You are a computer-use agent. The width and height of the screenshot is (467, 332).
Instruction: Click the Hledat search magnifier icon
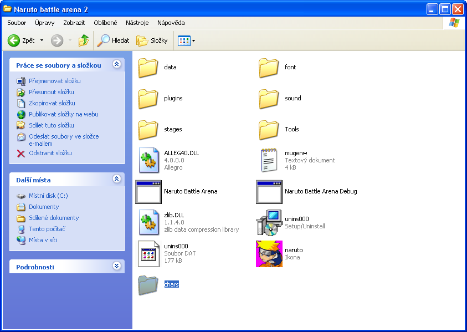pos(103,40)
